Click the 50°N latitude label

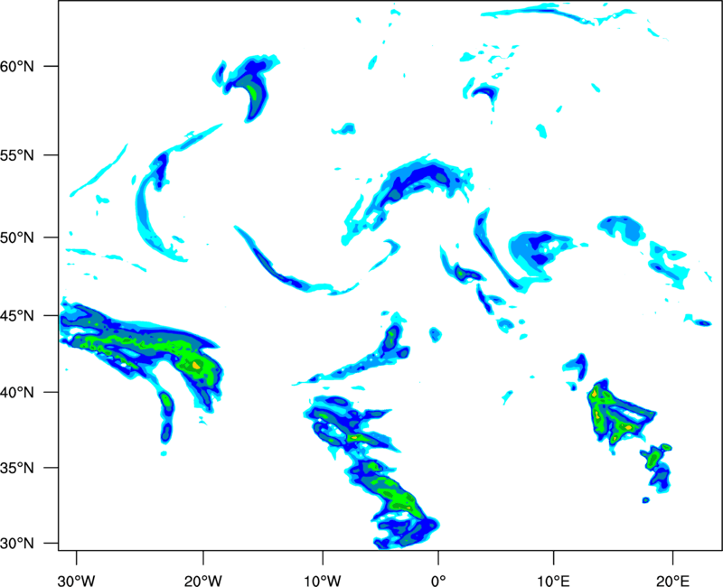click(x=17, y=238)
